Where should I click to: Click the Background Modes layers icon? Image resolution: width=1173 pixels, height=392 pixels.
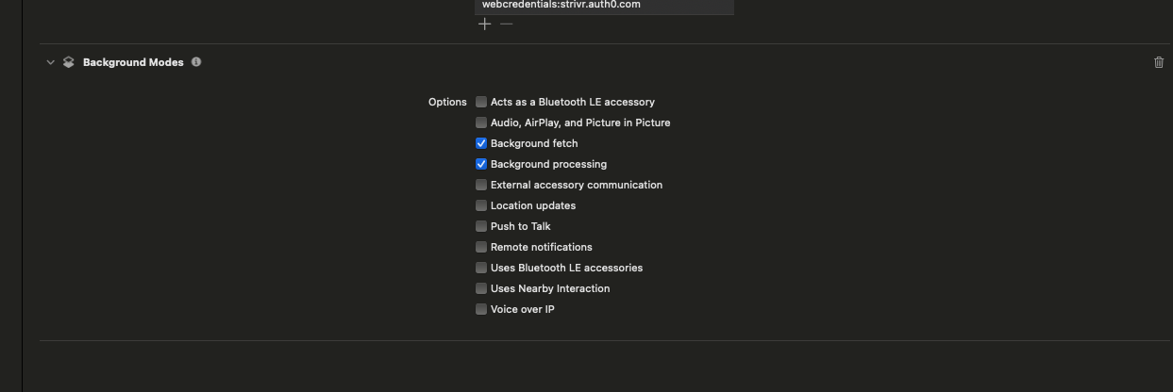[x=68, y=62]
